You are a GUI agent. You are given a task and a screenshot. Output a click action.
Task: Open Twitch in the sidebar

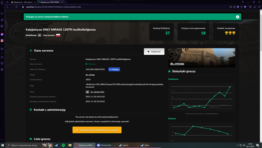(x=2, y=26)
